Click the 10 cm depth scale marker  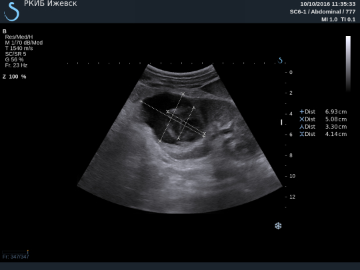point(292,176)
